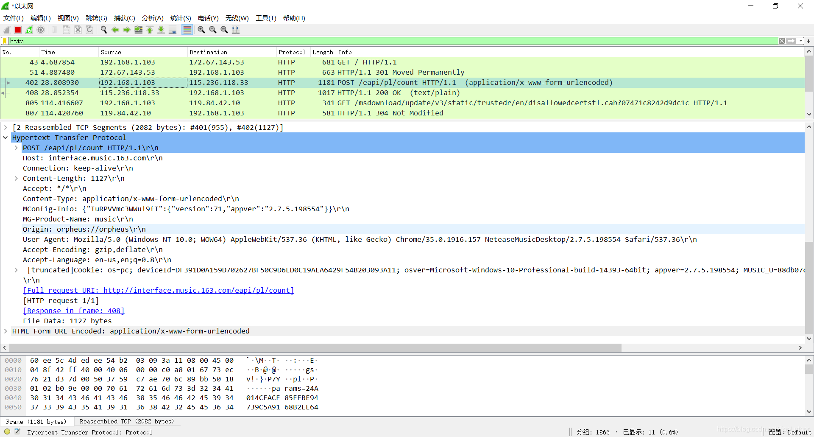
Task: Follow the Response in frame: 408 link
Action: click(74, 311)
